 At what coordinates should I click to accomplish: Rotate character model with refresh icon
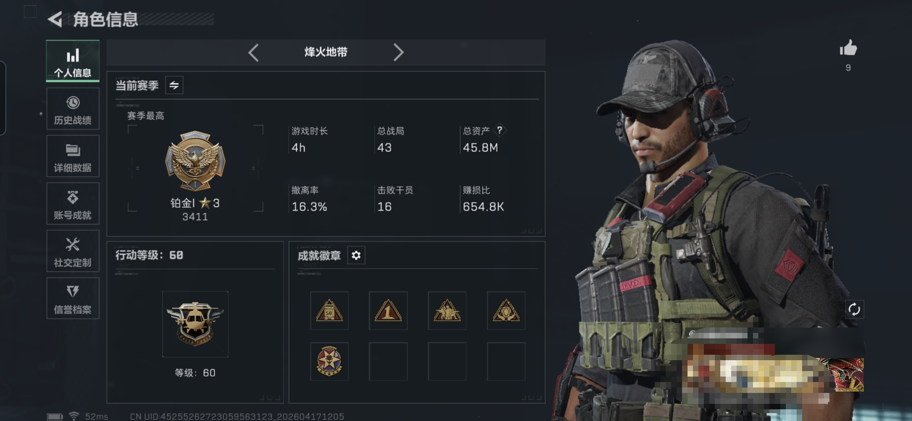click(854, 310)
